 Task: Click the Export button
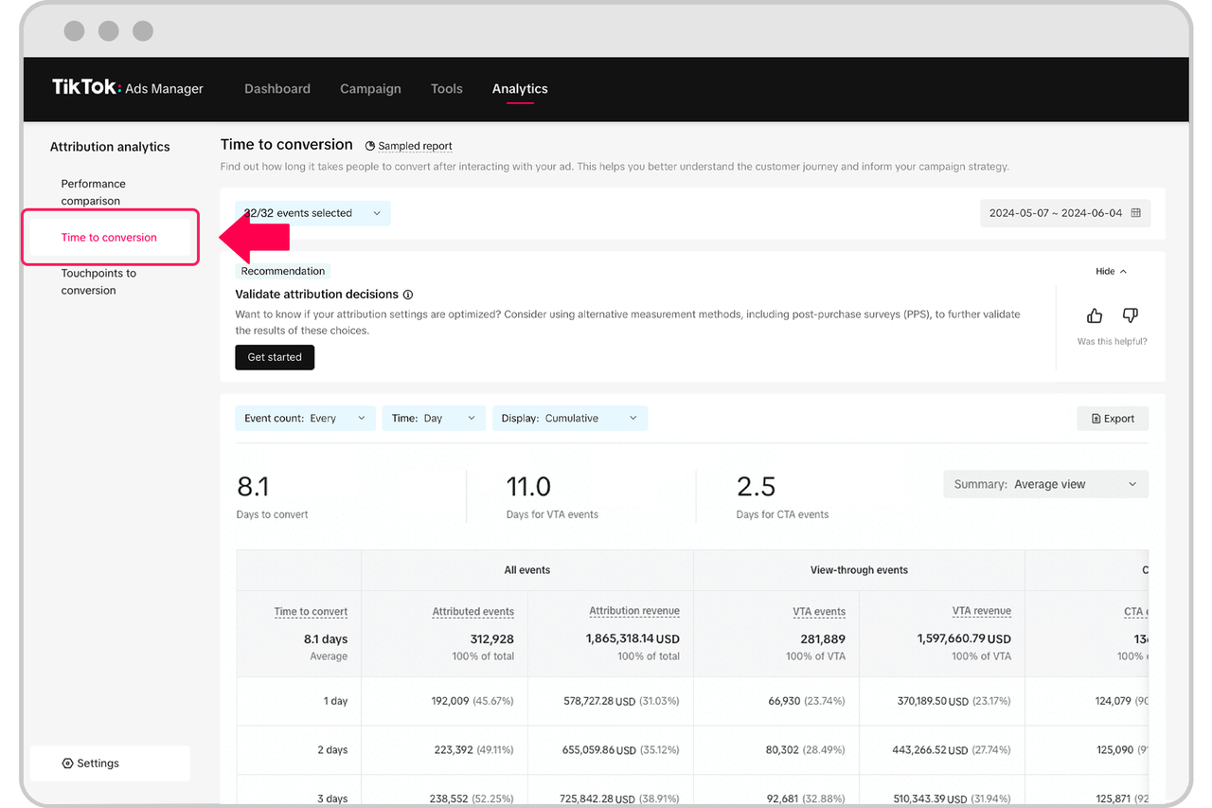(x=1113, y=419)
